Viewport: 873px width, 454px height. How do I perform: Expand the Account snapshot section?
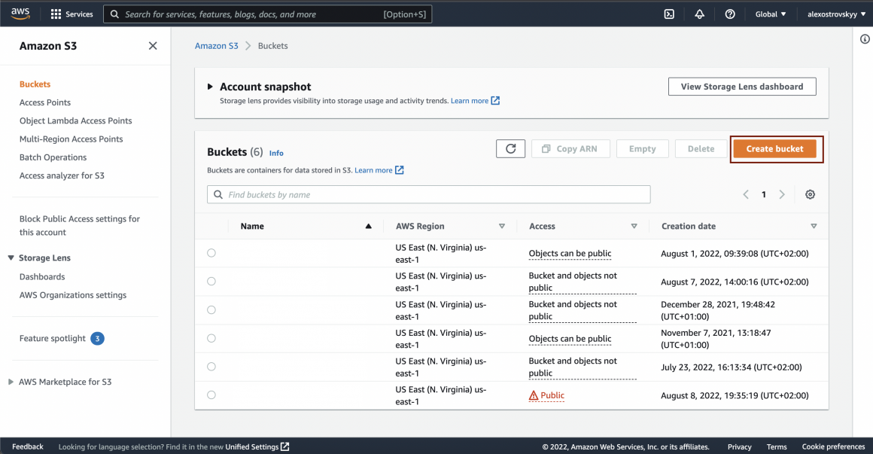(x=211, y=87)
